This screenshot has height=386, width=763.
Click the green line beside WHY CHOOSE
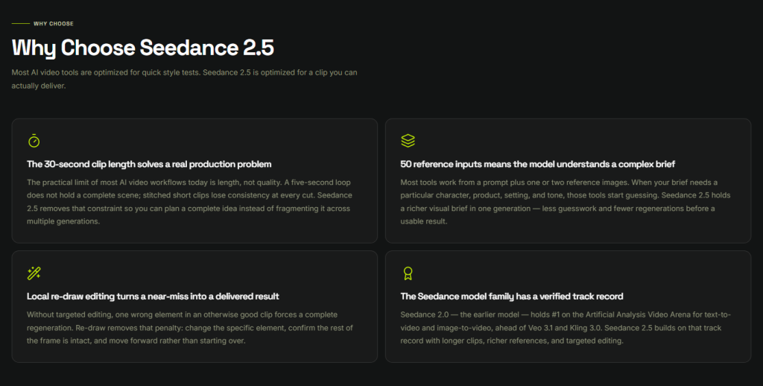20,23
